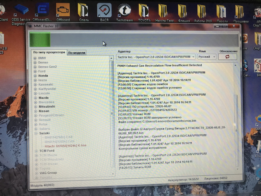Select Isuzu in the processor tree
261x196 pixels.
43,80
